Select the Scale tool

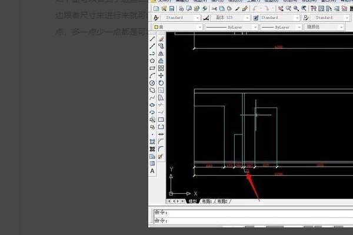(161, 90)
